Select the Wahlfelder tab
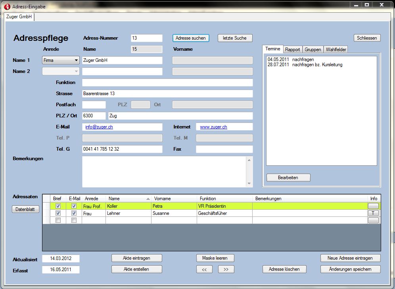 [336, 50]
